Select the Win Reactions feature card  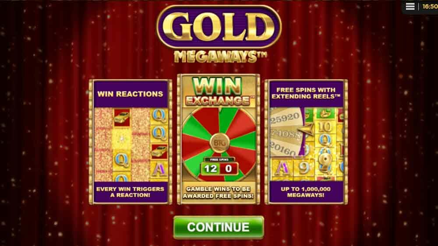131,142
